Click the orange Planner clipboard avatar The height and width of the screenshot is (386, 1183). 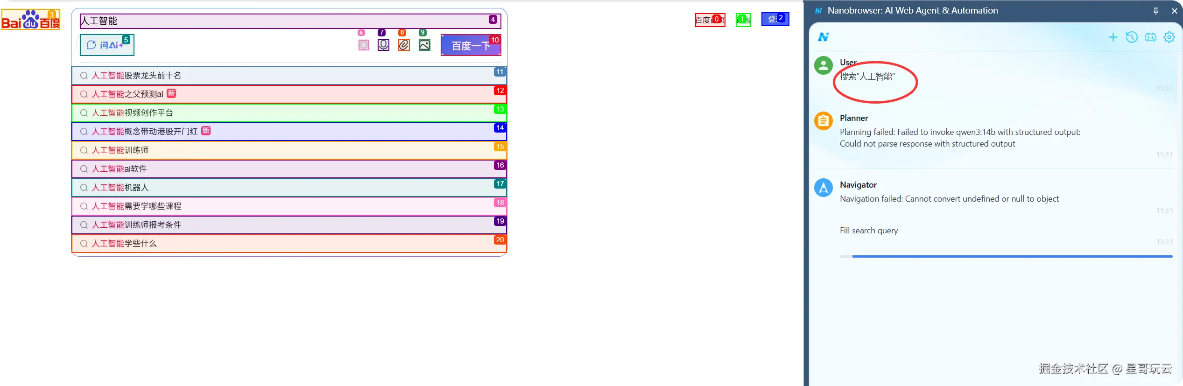pos(824,121)
